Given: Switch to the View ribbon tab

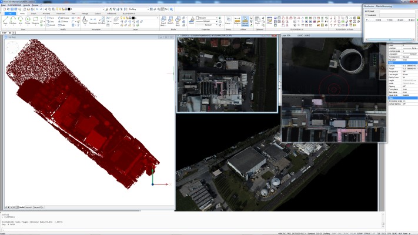Looking at the screenshot, I should click(73, 14).
